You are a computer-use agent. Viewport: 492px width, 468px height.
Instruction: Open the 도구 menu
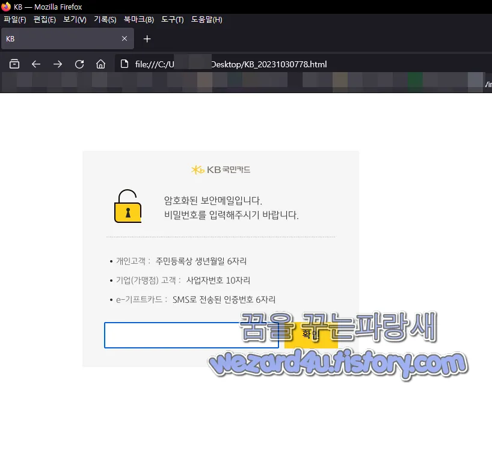[172, 19]
